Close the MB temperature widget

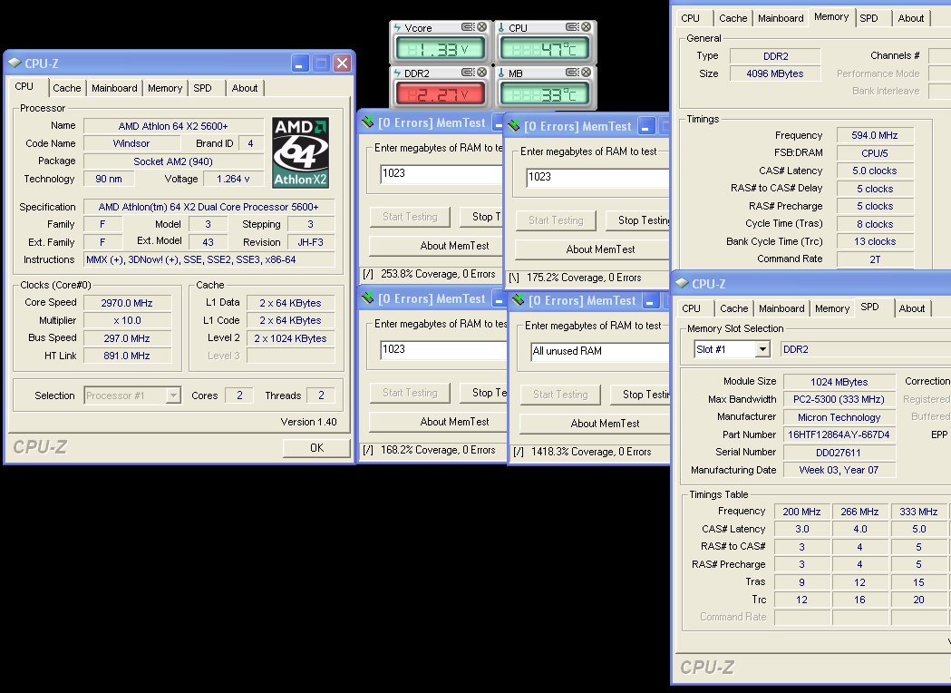[586, 73]
